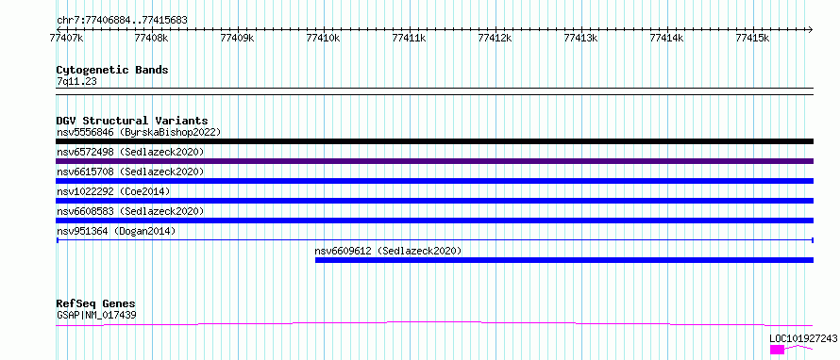Click the DGV Structural Variants track heading
Screen dimensions: 840x360
coord(132,121)
